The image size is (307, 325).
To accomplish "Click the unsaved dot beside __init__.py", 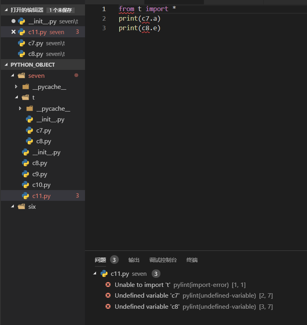I will point(14,21).
